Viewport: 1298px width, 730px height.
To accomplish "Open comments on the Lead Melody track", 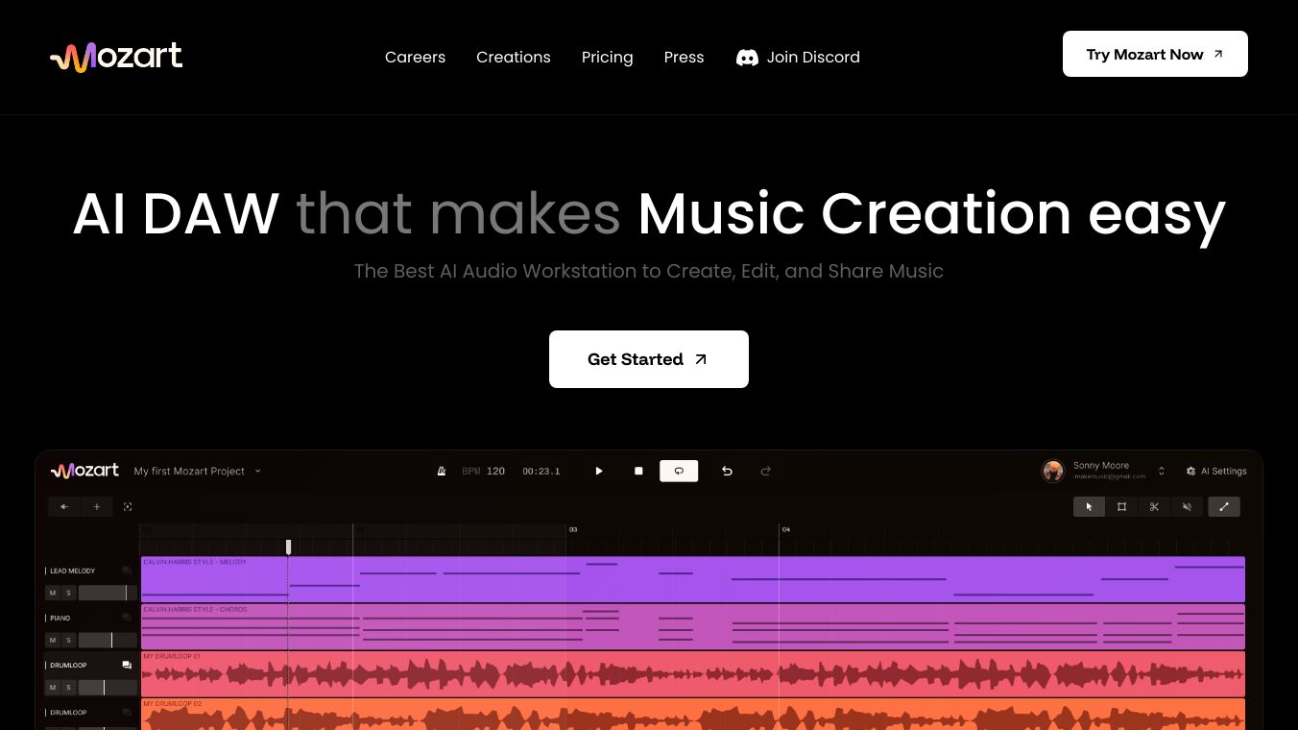I will [x=127, y=571].
